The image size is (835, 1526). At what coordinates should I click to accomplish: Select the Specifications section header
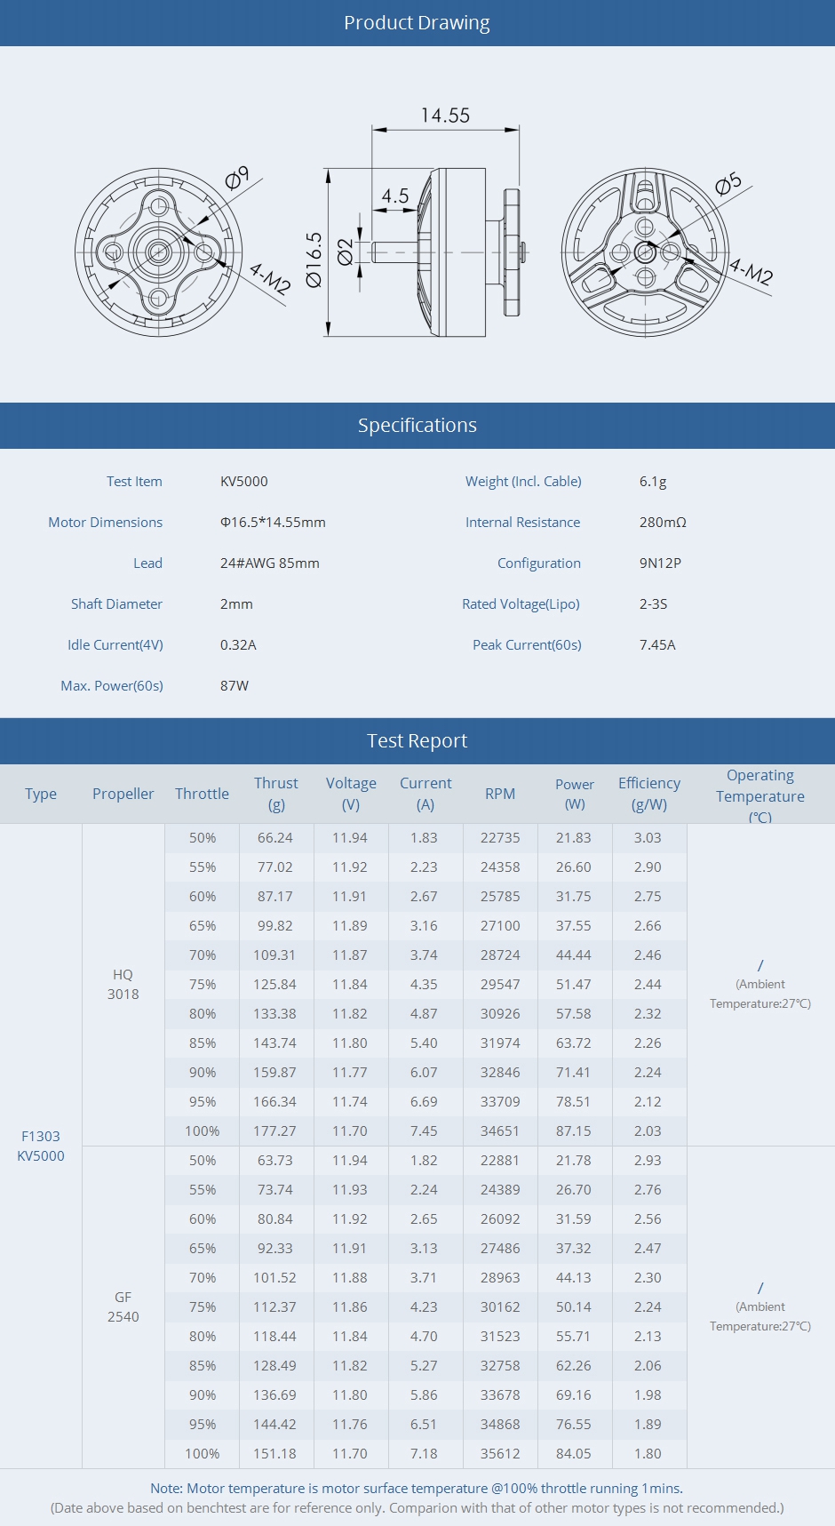(x=417, y=426)
